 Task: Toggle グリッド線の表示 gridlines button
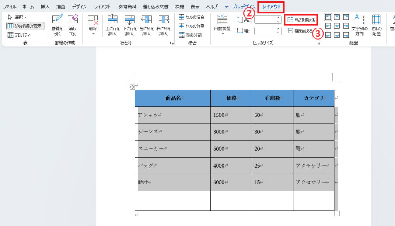25,26
